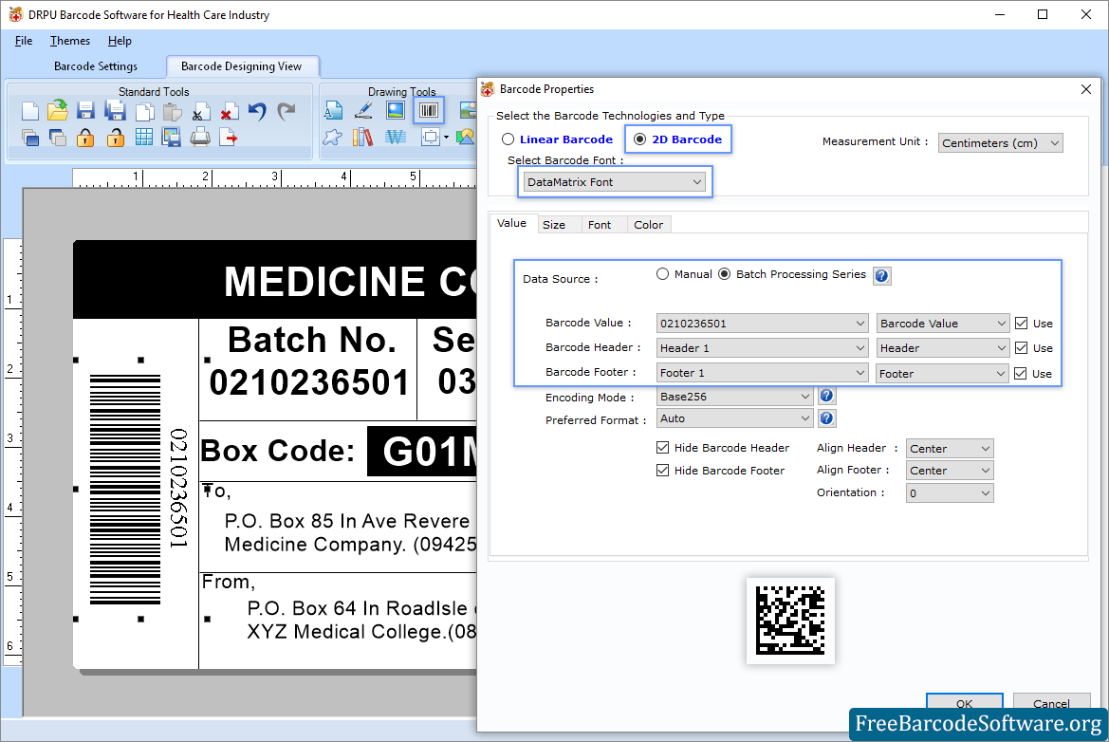Unlock the selected object
The image size is (1109, 742).
pyautogui.click(x=116, y=138)
